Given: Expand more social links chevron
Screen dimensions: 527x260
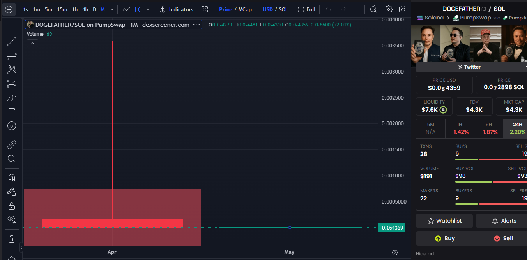Looking at the screenshot, I should click(x=525, y=67).
